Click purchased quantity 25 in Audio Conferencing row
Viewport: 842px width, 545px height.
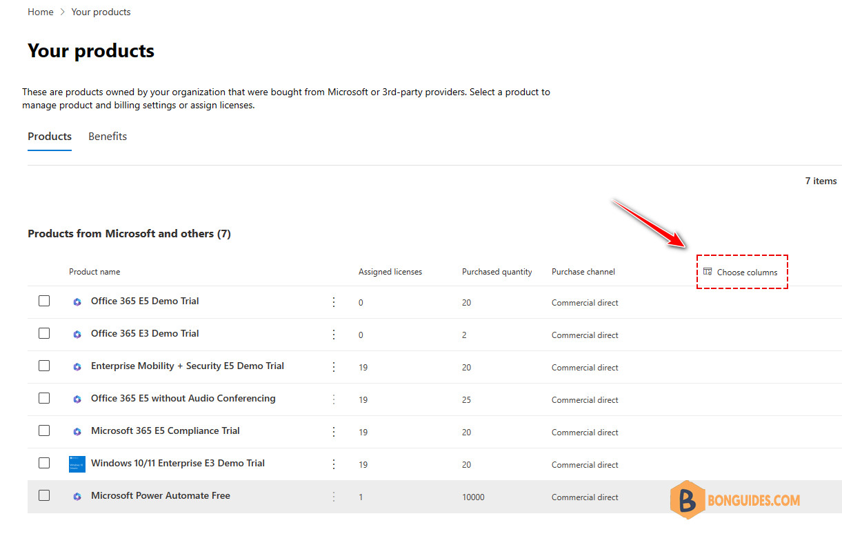[x=467, y=400]
